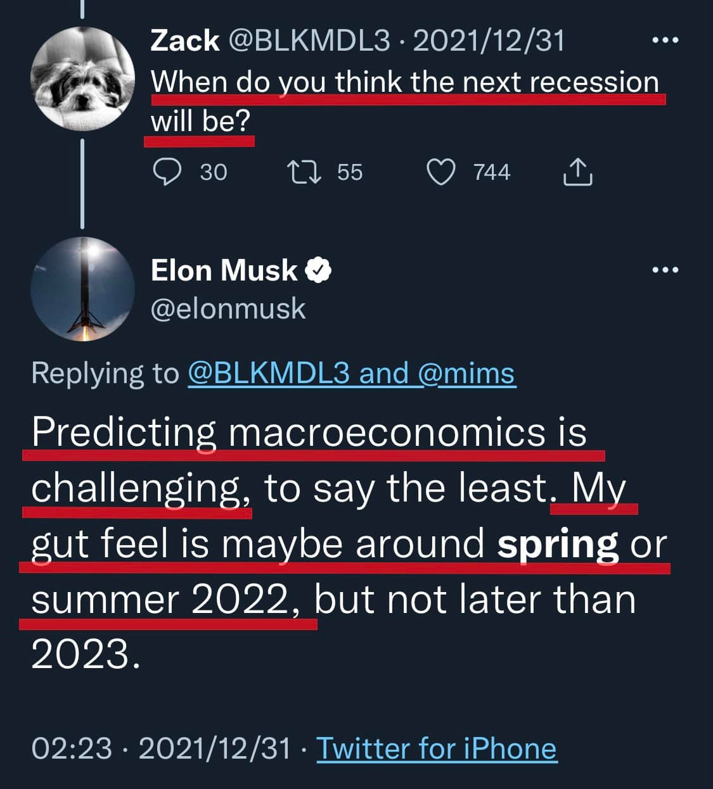Screen dimensions: 713x789
Task: Click the Zack display name
Action: coord(184,41)
